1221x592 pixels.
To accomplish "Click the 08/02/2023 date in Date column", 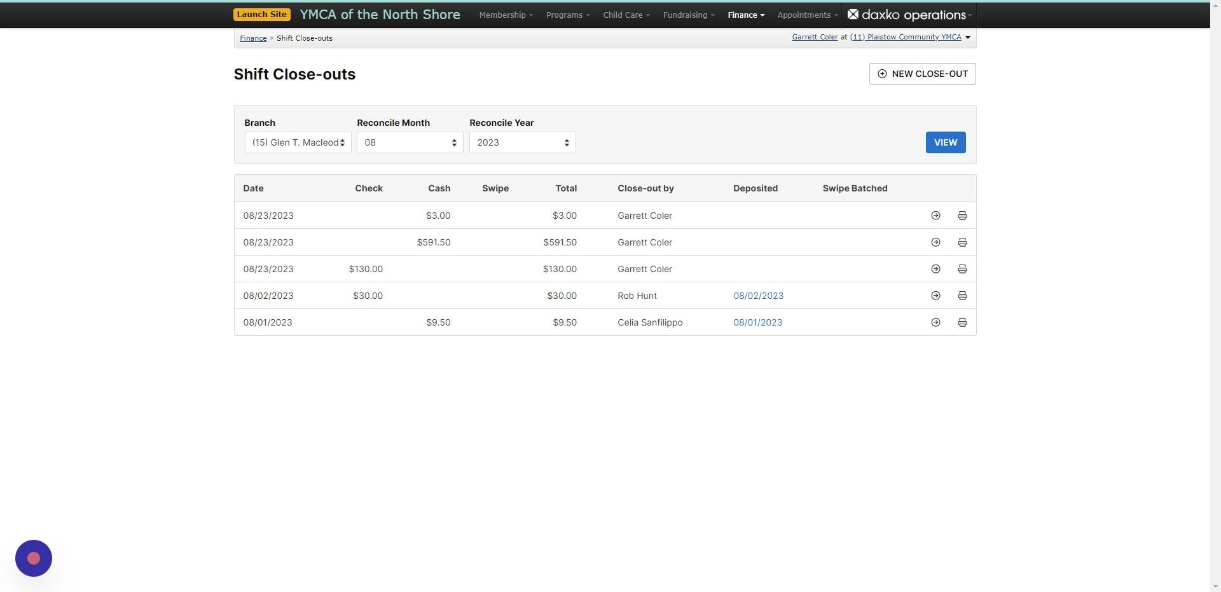I will 268,296.
